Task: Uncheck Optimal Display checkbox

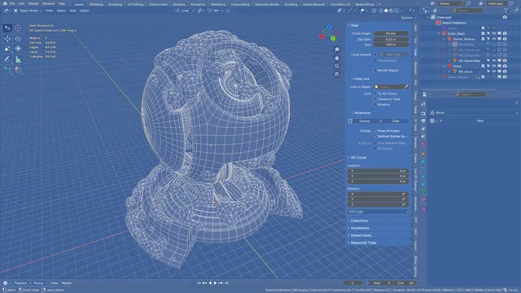Action: pos(374,136)
